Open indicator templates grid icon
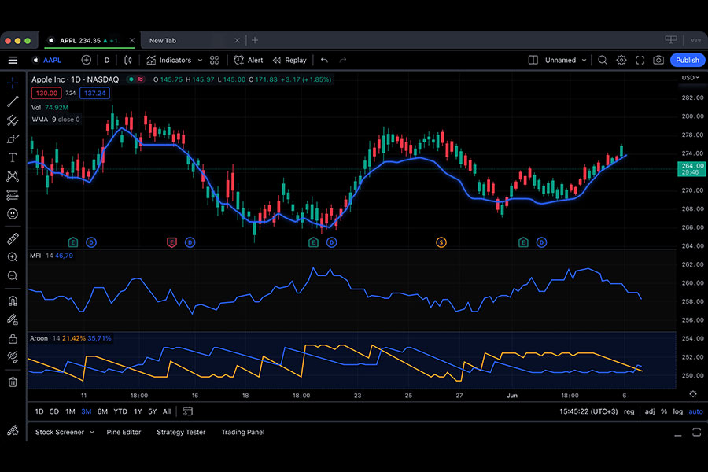The image size is (708, 472). (x=215, y=60)
